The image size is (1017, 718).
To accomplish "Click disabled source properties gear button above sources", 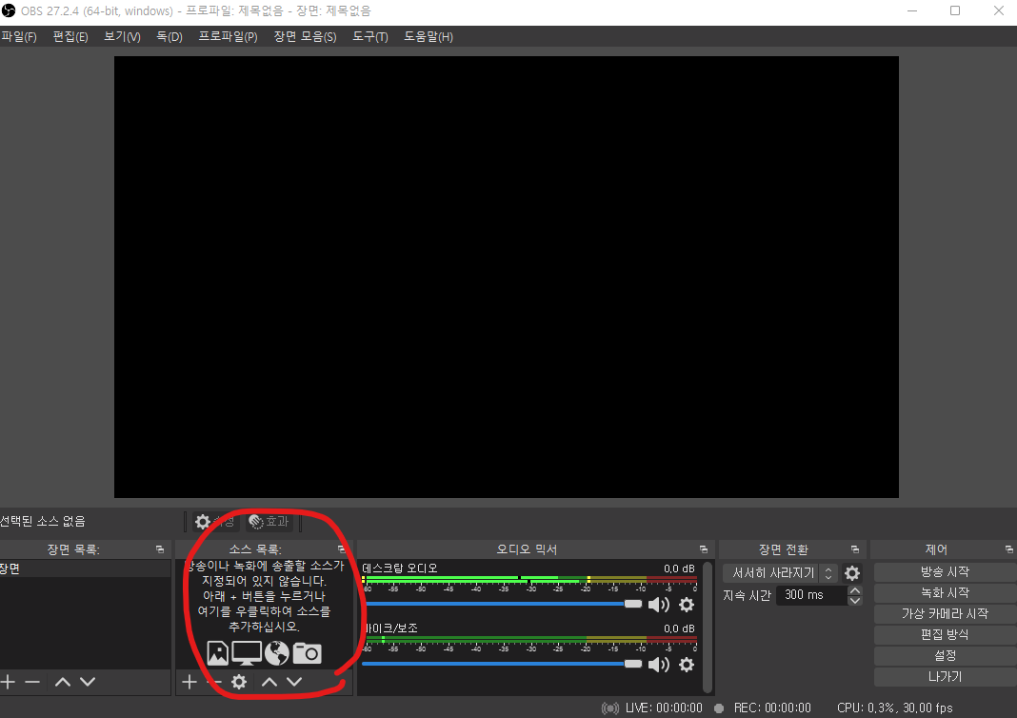I will pyautogui.click(x=215, y=522).
